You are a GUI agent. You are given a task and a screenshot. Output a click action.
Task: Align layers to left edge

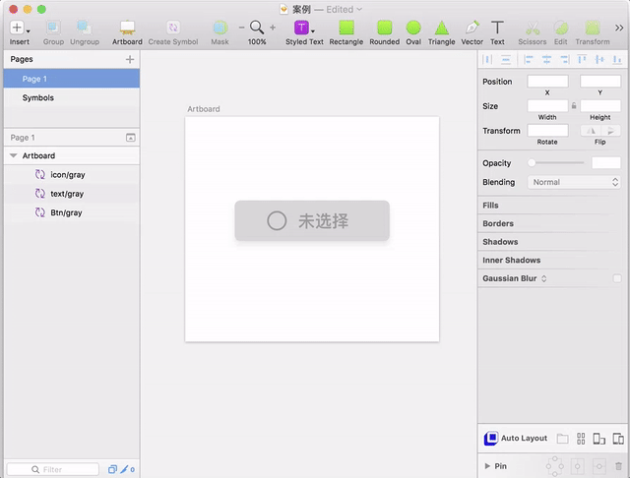tap(529, 60)
